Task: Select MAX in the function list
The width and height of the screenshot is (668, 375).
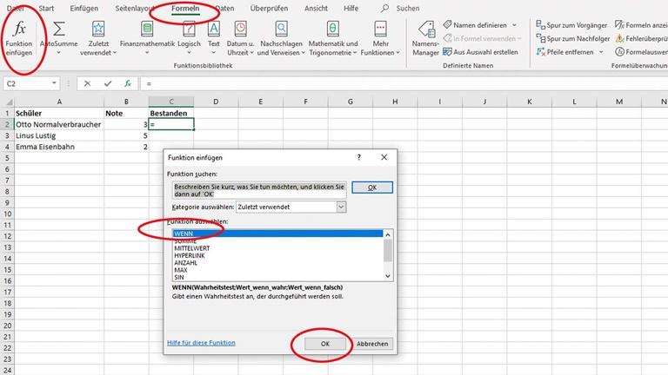Action: tap(277, 270)
